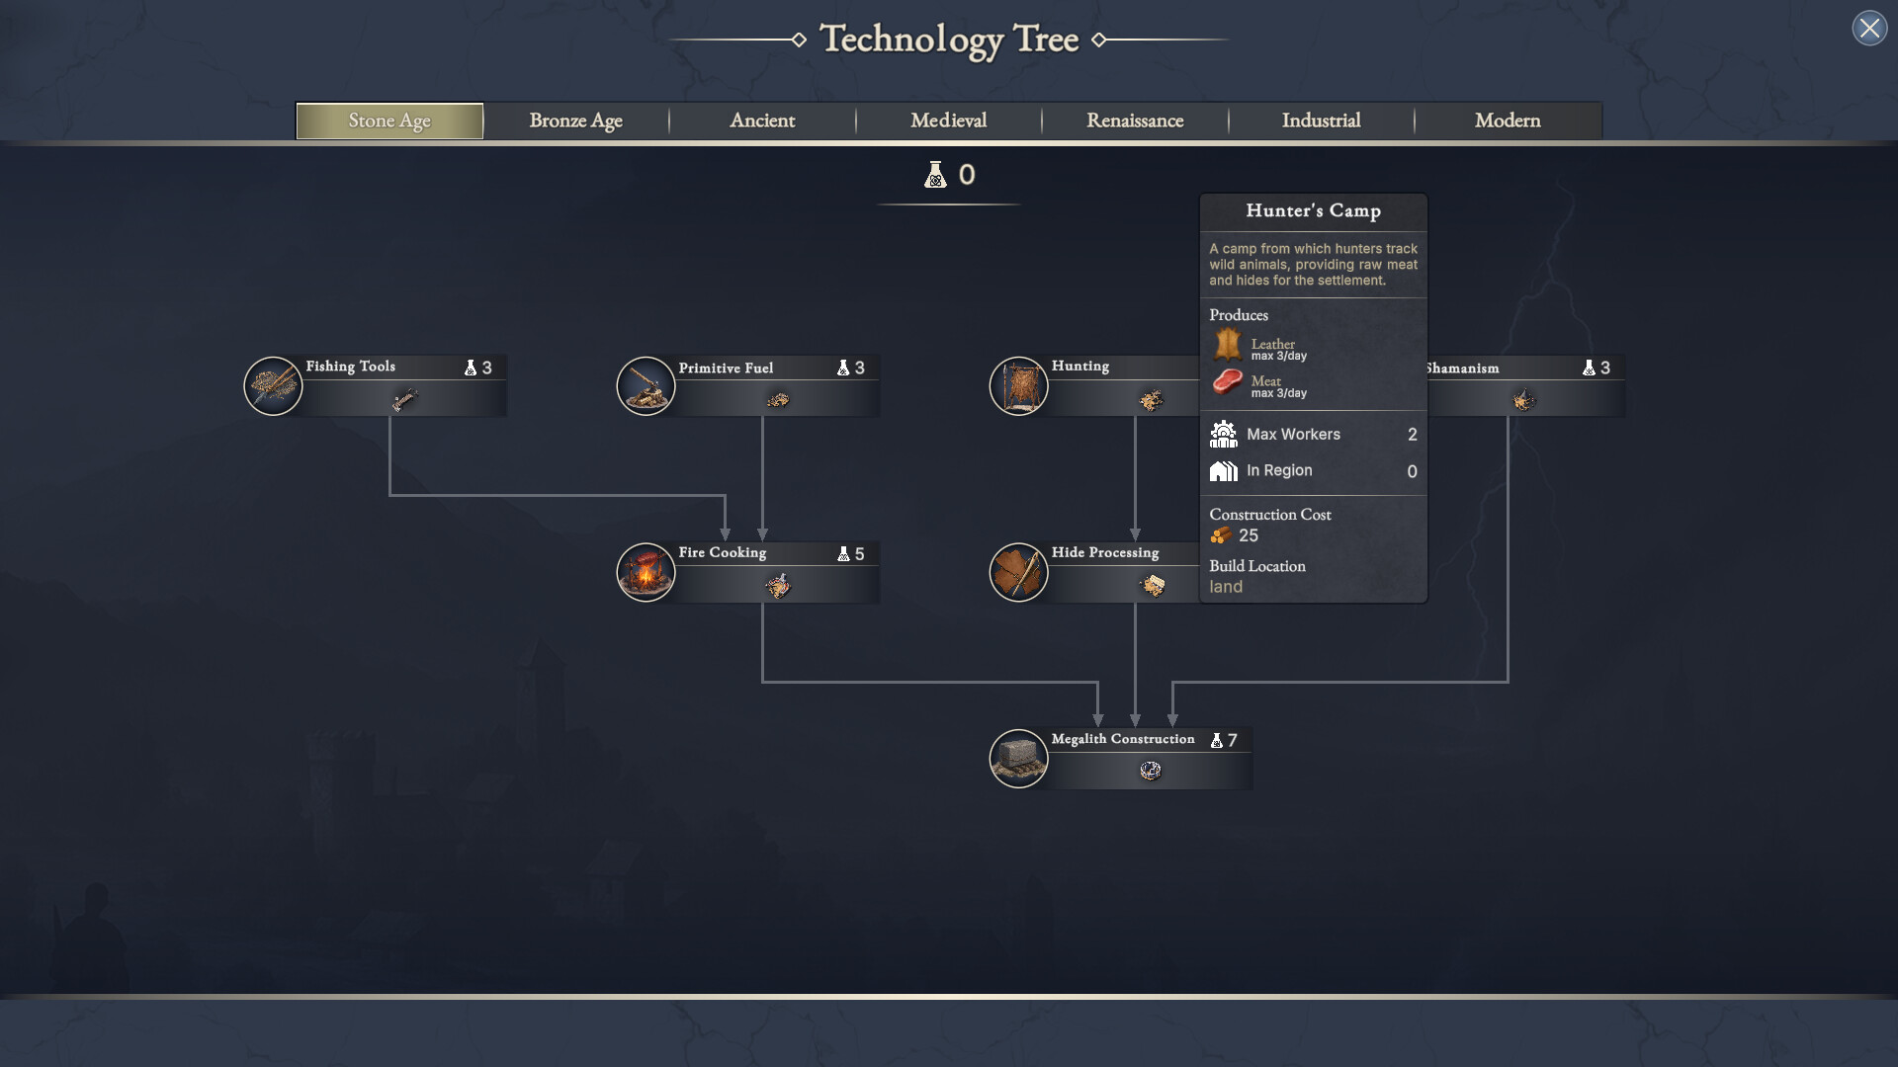Click the Hunting rack icon
The image size is (1898, 1067).
(1017, 385)
